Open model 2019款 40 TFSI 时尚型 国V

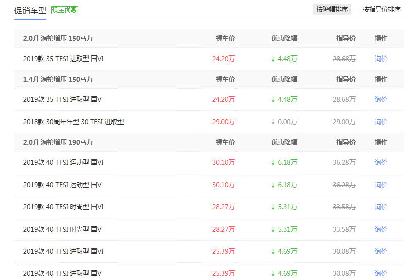(x=62, y=229)
